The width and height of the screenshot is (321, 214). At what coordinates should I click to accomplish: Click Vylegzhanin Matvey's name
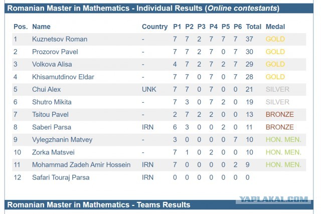point(62,140)
